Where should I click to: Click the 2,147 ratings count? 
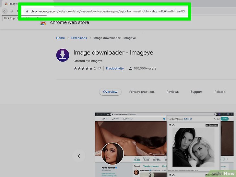pos(97,68)
